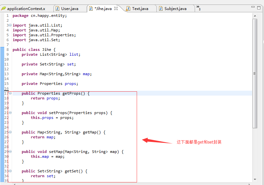The height and width of the screenshot is (185, 264).
Task: Maximize the editor area
Action: click(259, 7)
